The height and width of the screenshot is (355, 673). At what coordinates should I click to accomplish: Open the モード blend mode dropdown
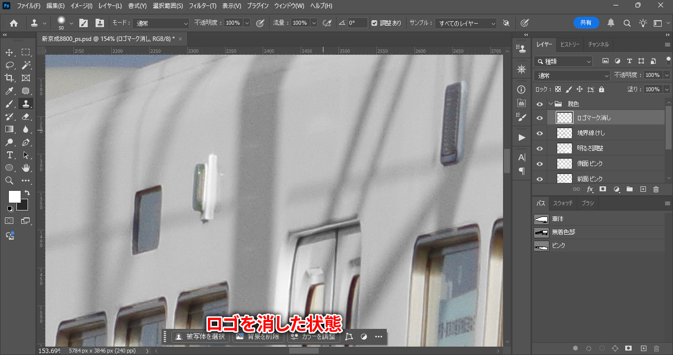[161, 23]
